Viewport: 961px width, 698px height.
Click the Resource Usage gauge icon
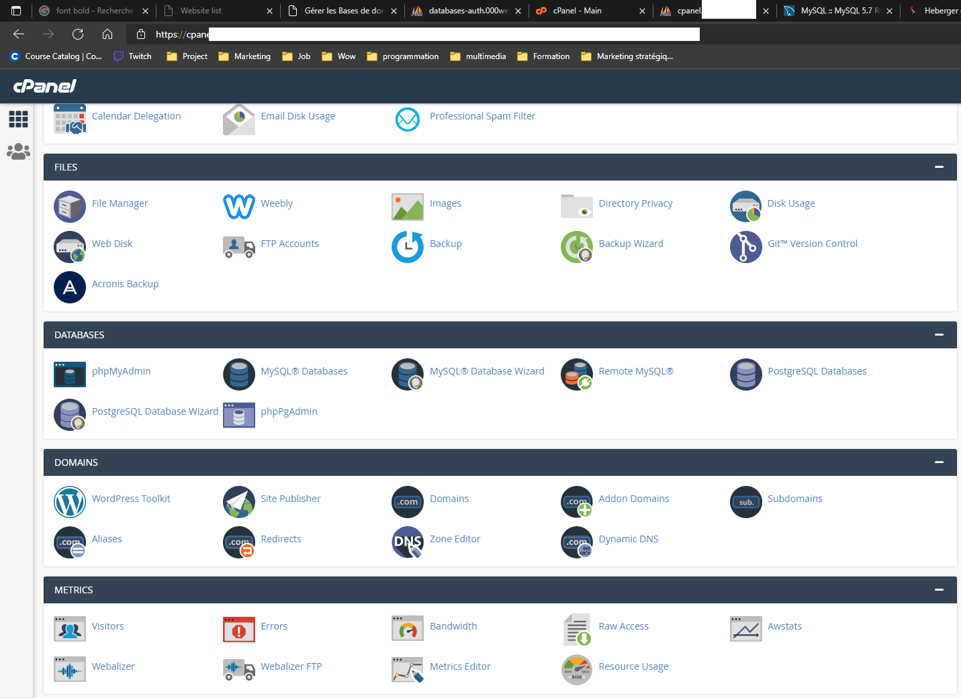pyautogui.click(x=577, y=670)
